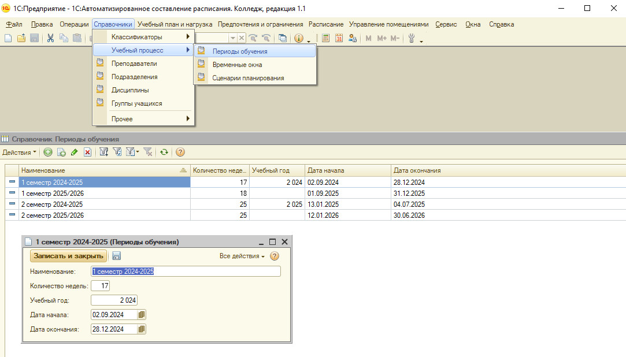Open the filter history dropdown icon

[132, 152]
